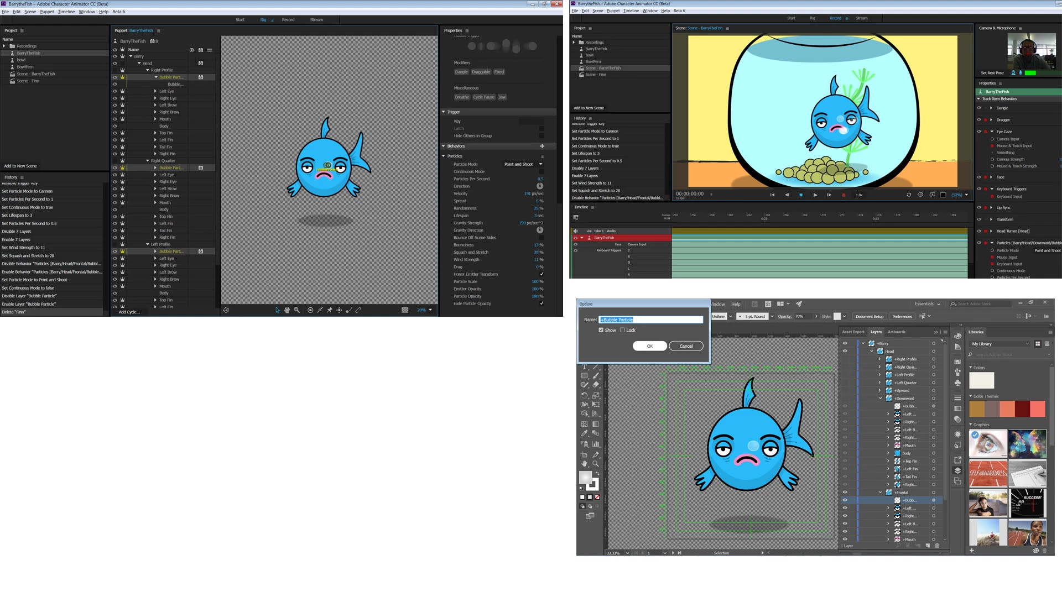Toggle Fade Particle Opacity checkbox

tap(542, 303)
